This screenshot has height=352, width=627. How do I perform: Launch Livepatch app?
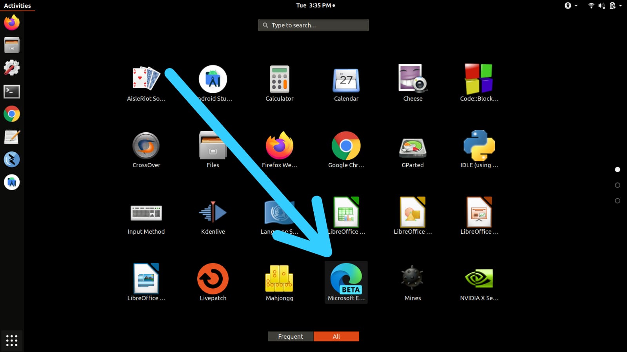pos(213,282)
